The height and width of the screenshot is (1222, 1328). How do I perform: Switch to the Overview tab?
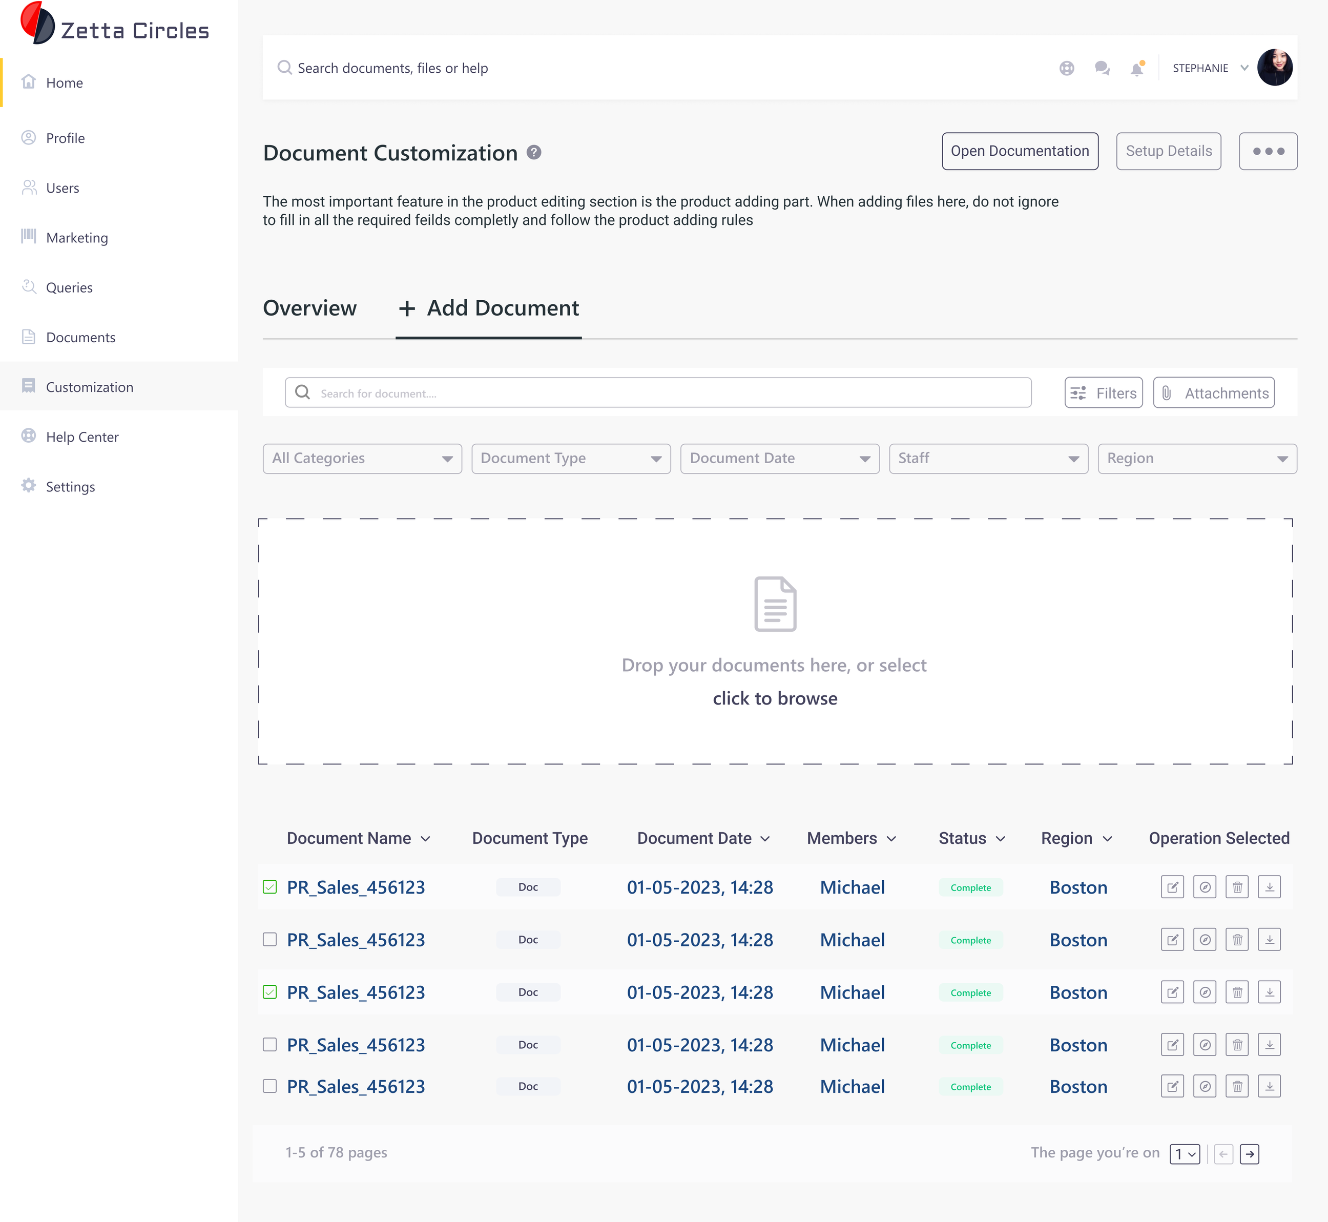[309, 308]
